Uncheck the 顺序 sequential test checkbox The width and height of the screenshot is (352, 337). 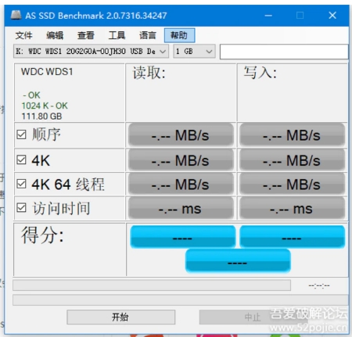click(x=21, y=134)
